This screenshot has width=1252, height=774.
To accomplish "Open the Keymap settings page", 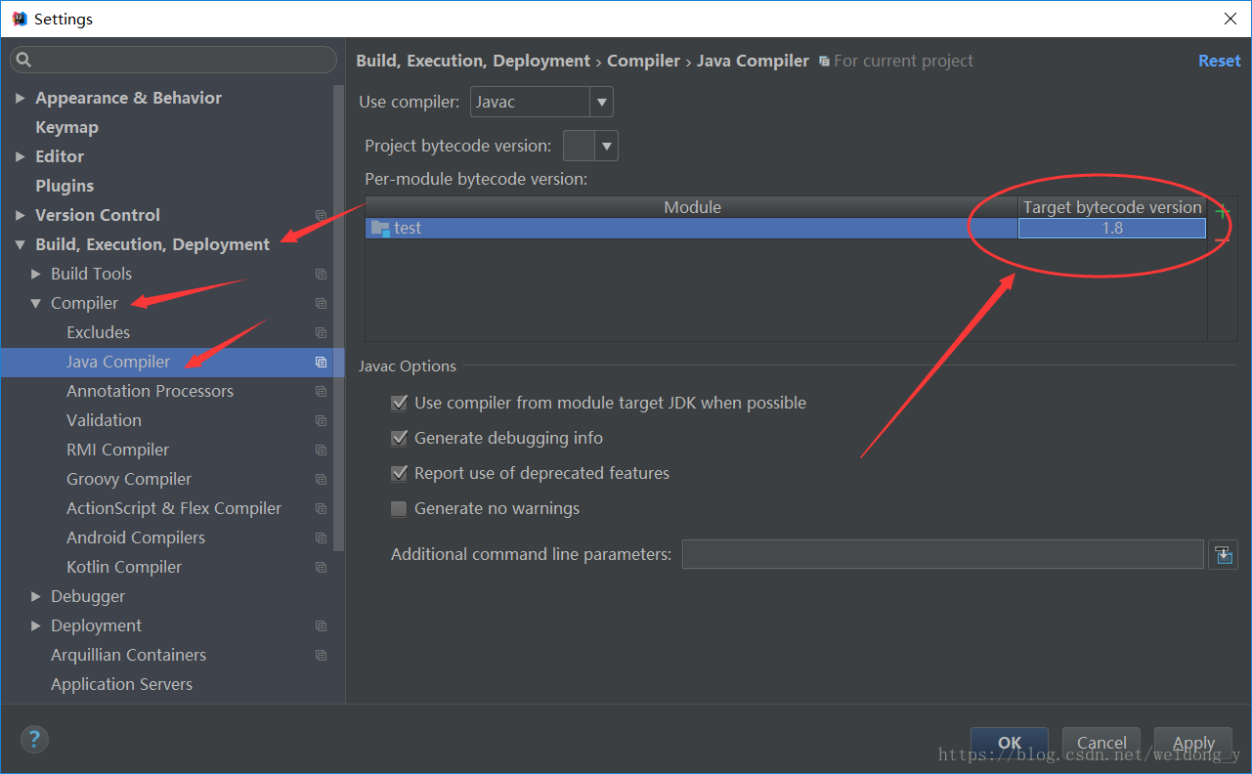I will point(66,127).
